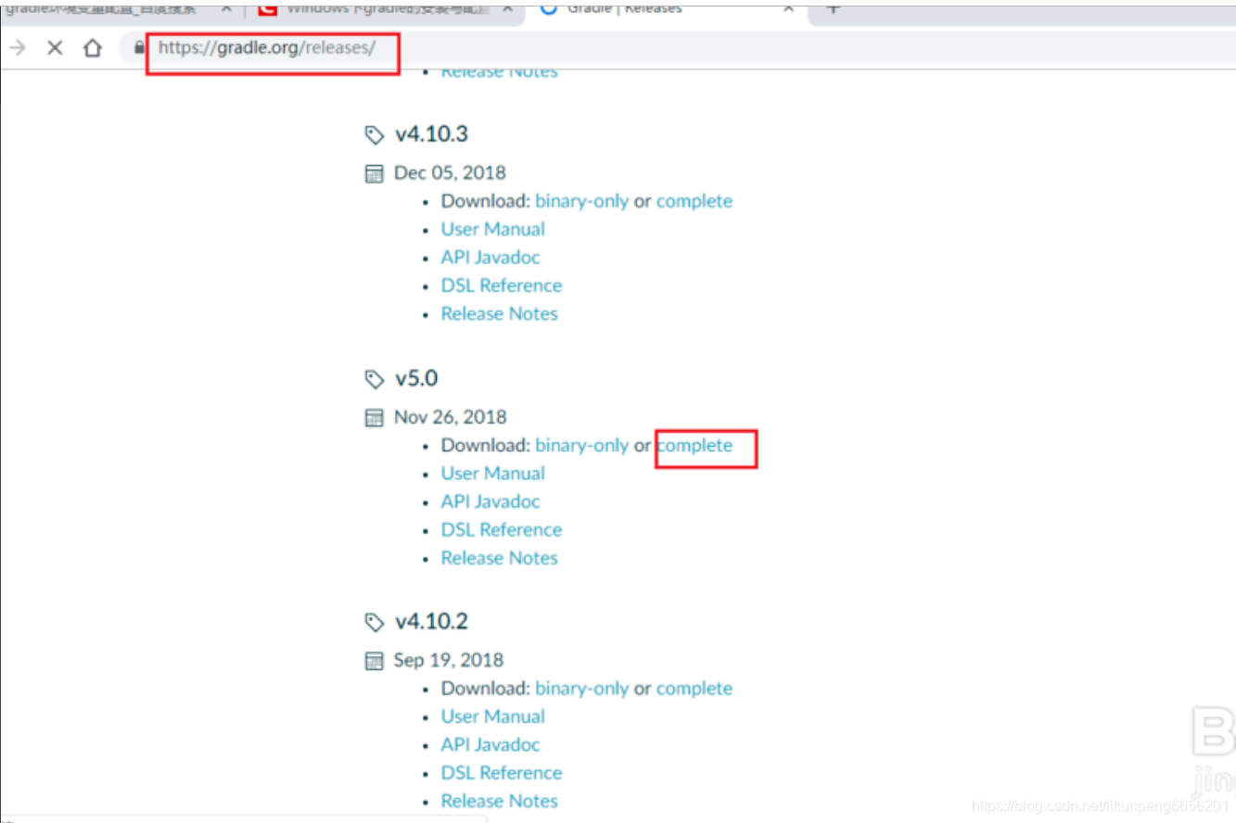Viewport: 1236px width, 823px height.
Task: Close the Gradle Releases tab
Action: pyautogui.click(x=789, y=8)
